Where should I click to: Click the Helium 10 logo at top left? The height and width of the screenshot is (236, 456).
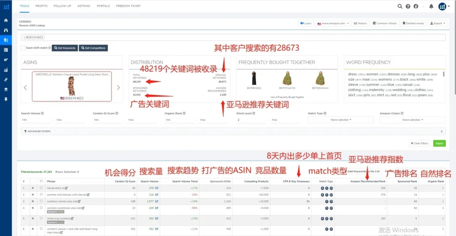tap(6, 6)
